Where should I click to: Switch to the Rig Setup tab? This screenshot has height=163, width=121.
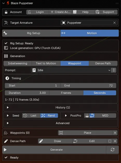[x=31, y=33]
